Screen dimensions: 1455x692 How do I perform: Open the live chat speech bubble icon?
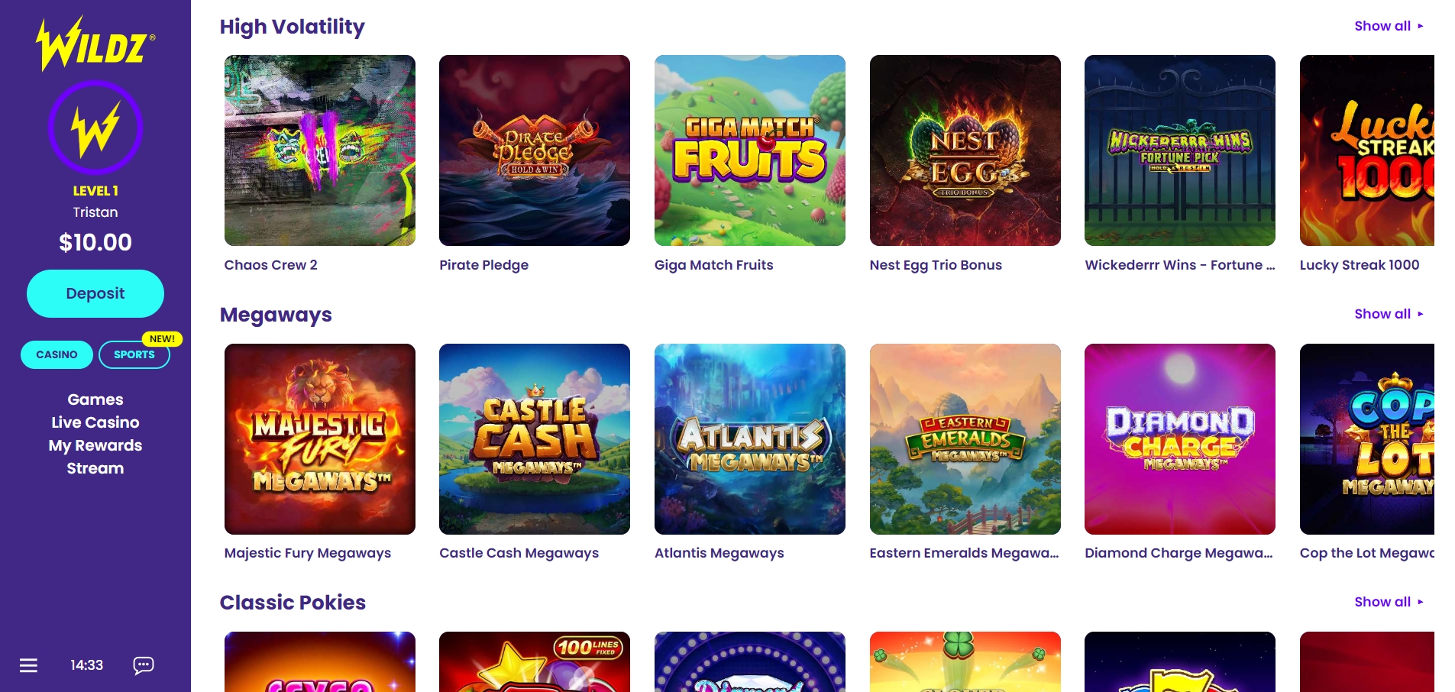pyautogui.click(x=144, y=665)
